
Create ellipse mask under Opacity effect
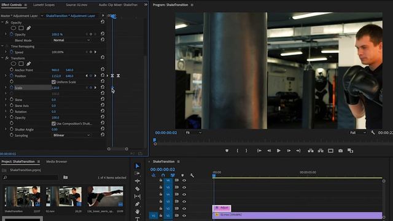pyautogui.click(x=14, y=28)
